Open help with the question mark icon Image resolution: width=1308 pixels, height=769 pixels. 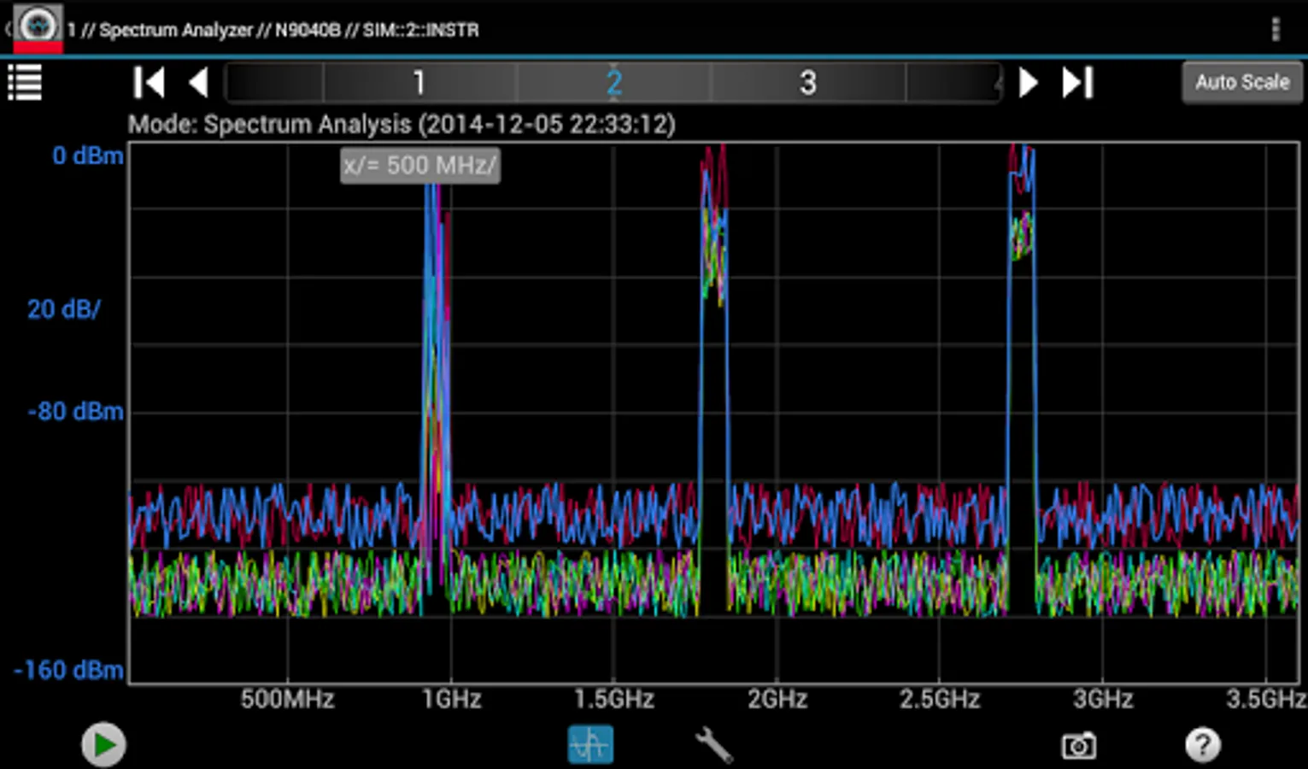[1202, 745]
